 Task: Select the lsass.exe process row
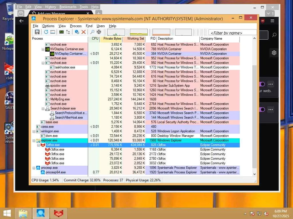[x=135, y=122]
